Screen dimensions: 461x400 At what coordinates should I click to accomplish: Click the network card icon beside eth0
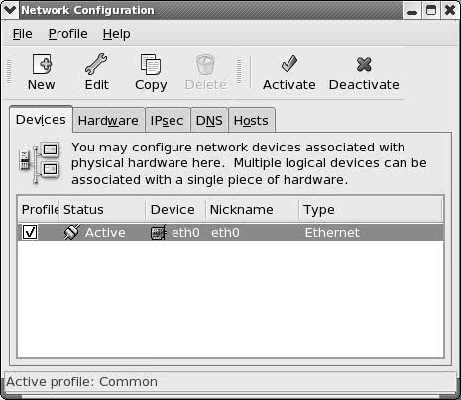coord(158,233)
